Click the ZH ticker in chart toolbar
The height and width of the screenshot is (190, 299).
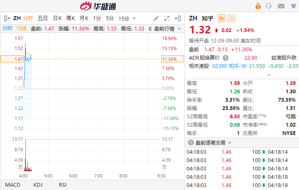click(17, 18)
